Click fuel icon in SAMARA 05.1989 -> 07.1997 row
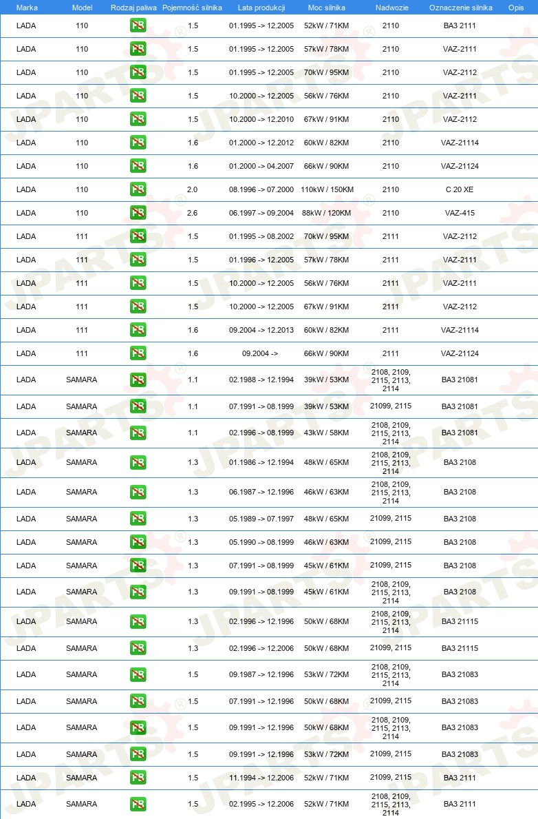Screen dimensions: 538x819 138,519
